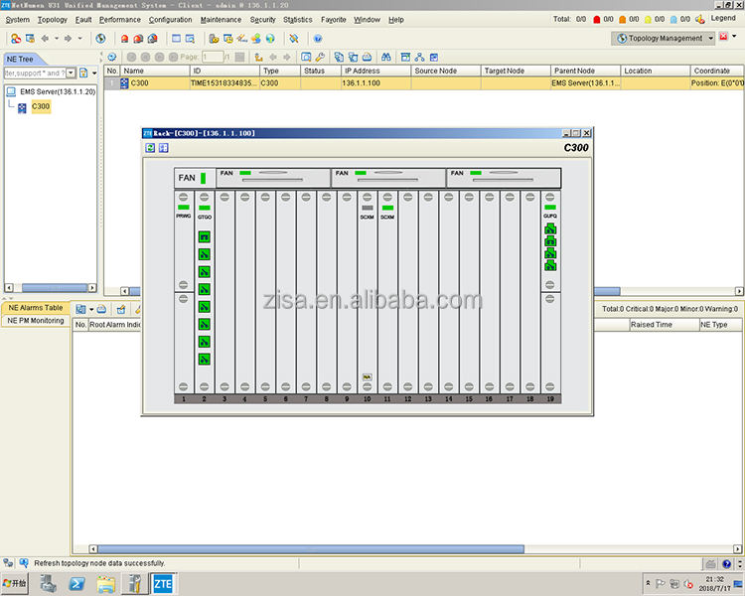Click the binoculars search icon in toolbar
This screenshot has height=596, width=745.
387,57
